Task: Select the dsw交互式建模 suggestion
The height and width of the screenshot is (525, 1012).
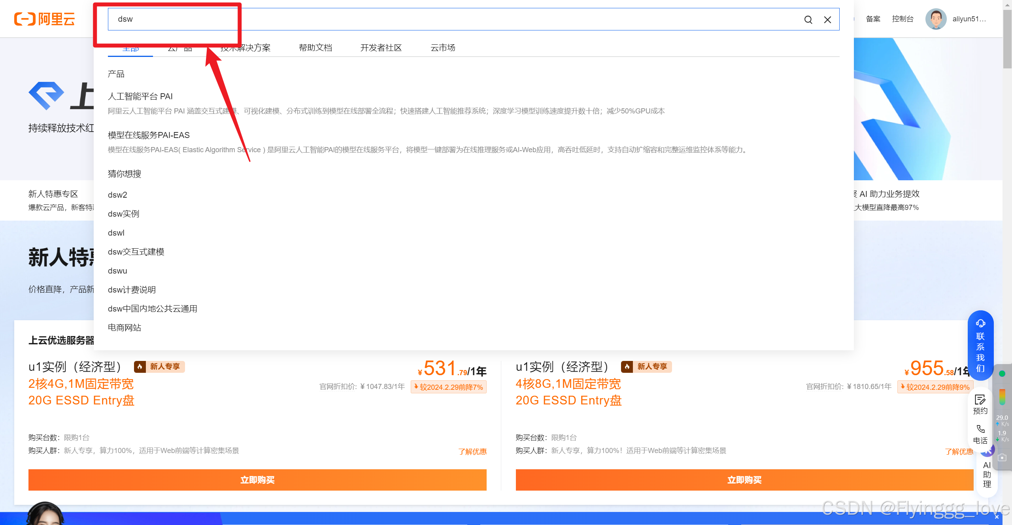Action: [x=136, y=252]
